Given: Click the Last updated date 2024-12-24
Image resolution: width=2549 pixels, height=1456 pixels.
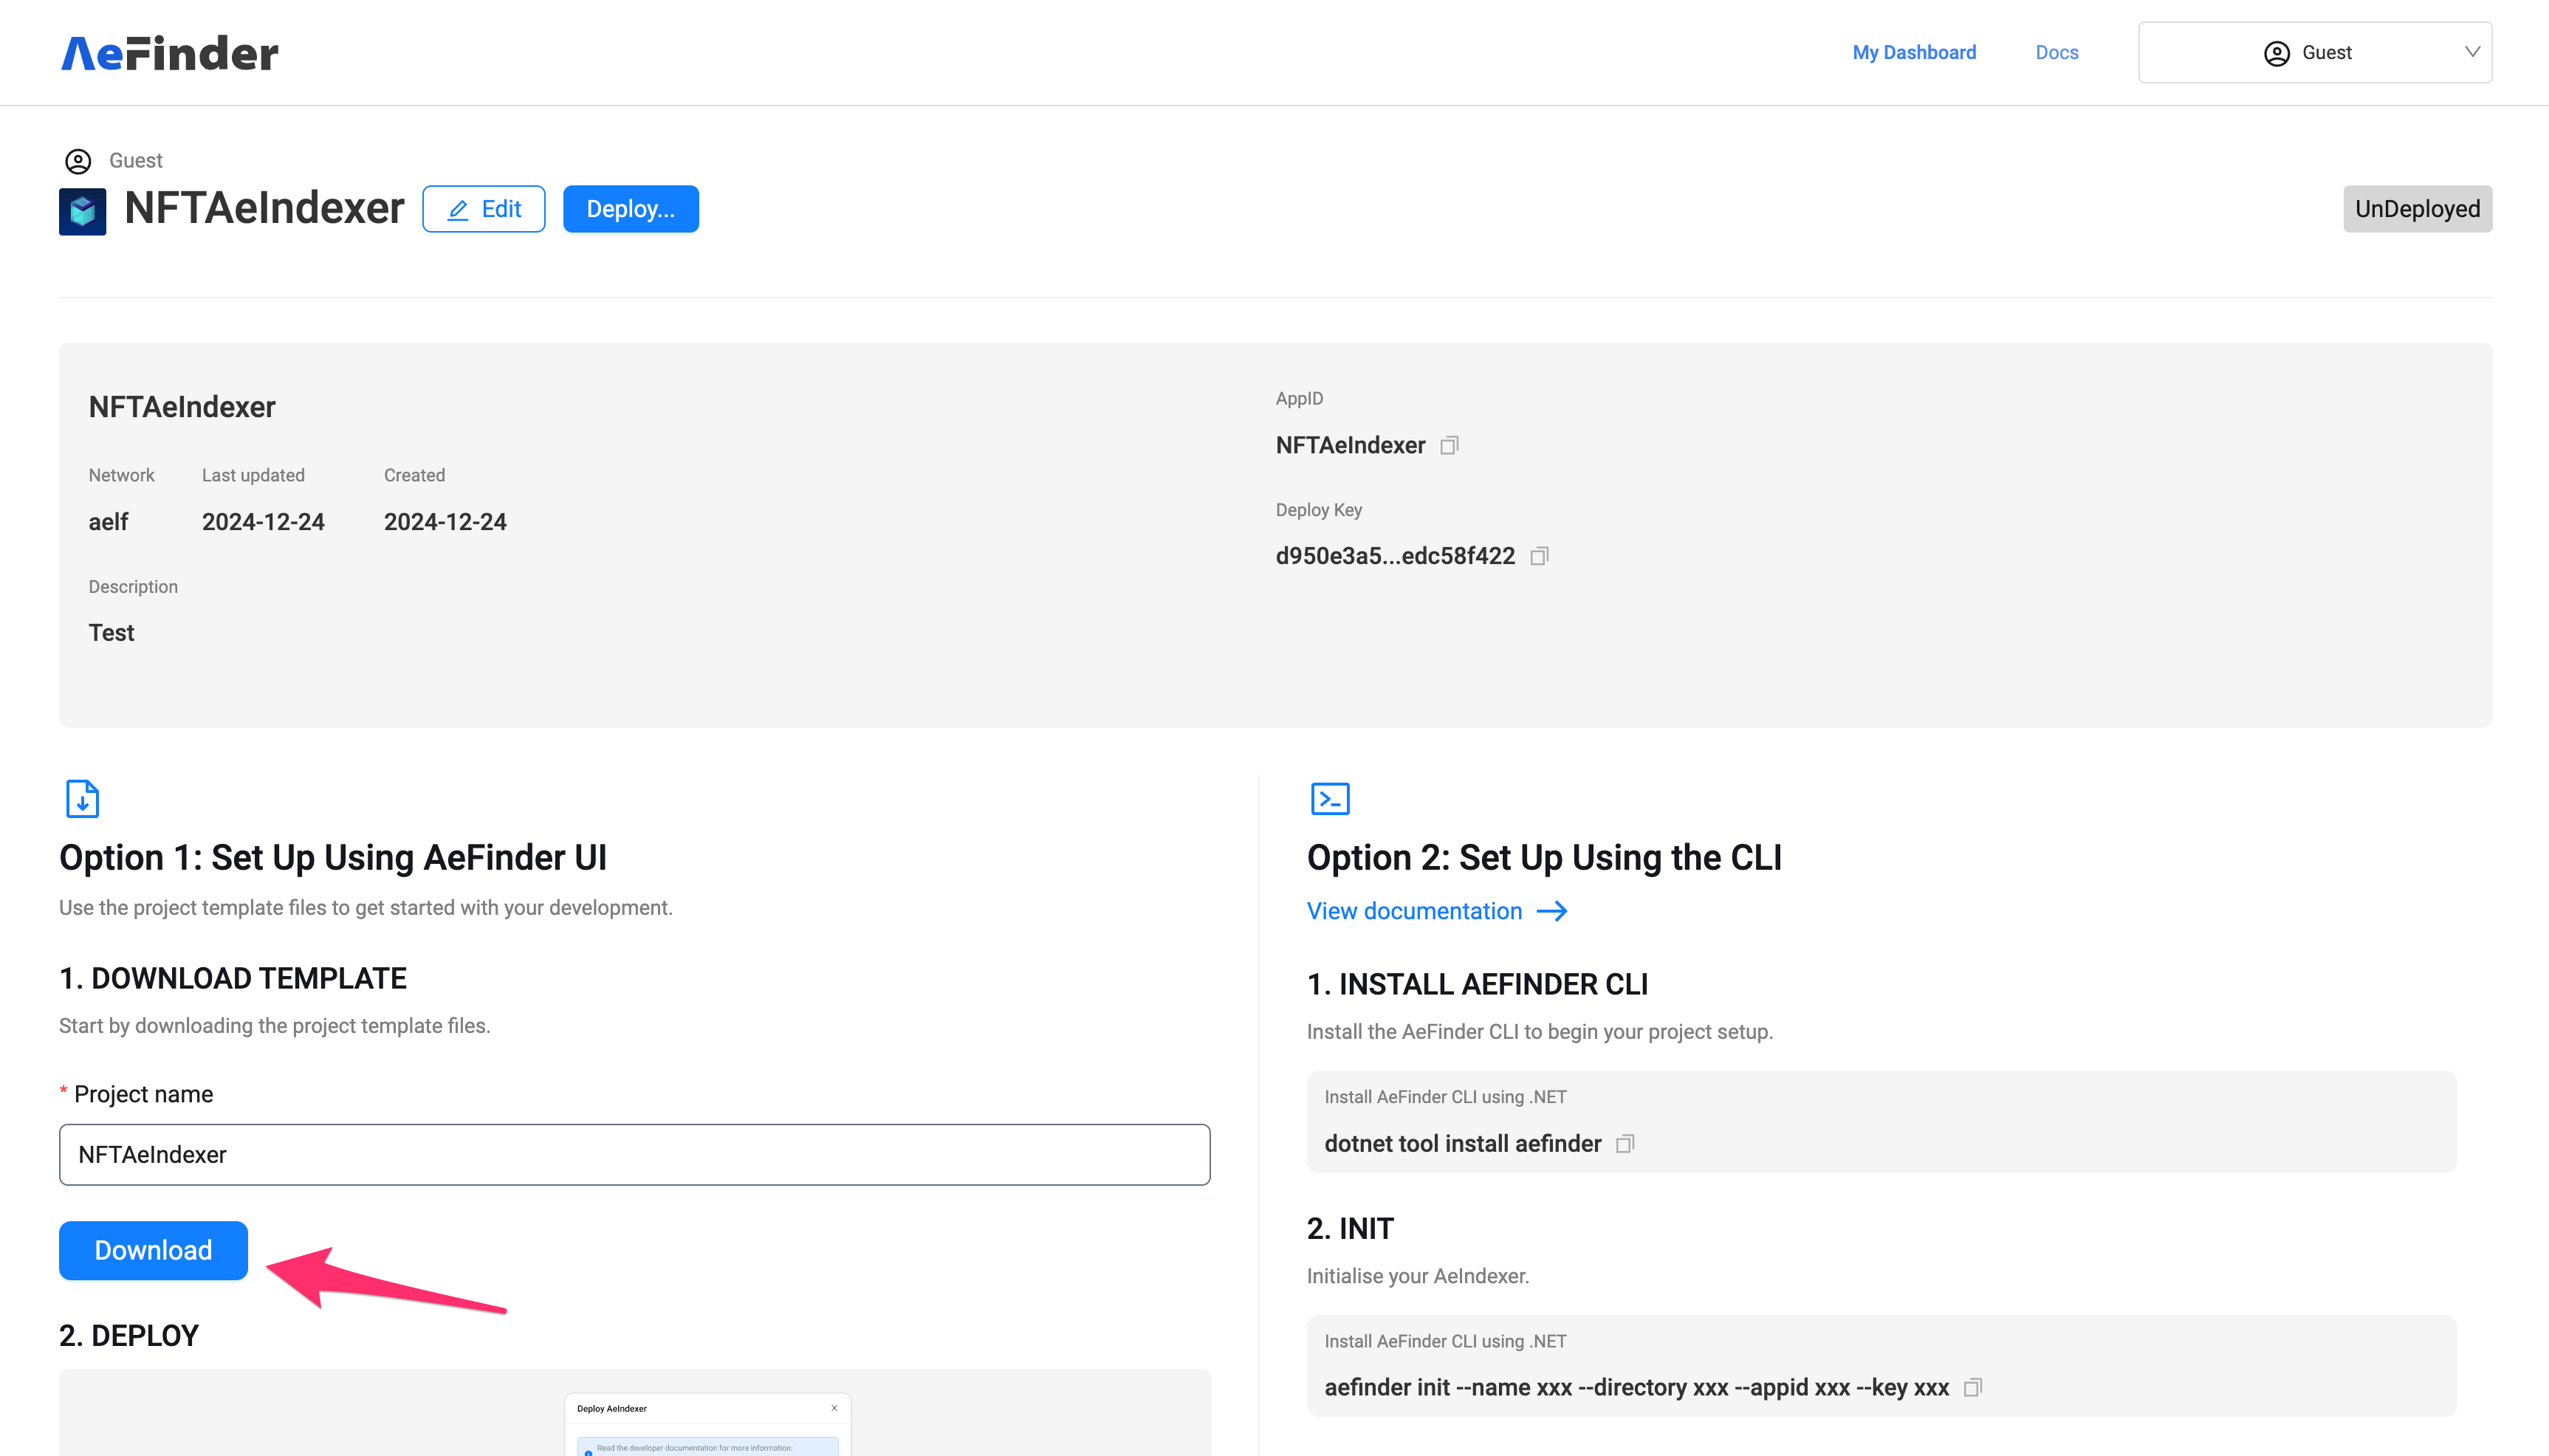Looking at the screenshot, I should [x=263, y=522].
